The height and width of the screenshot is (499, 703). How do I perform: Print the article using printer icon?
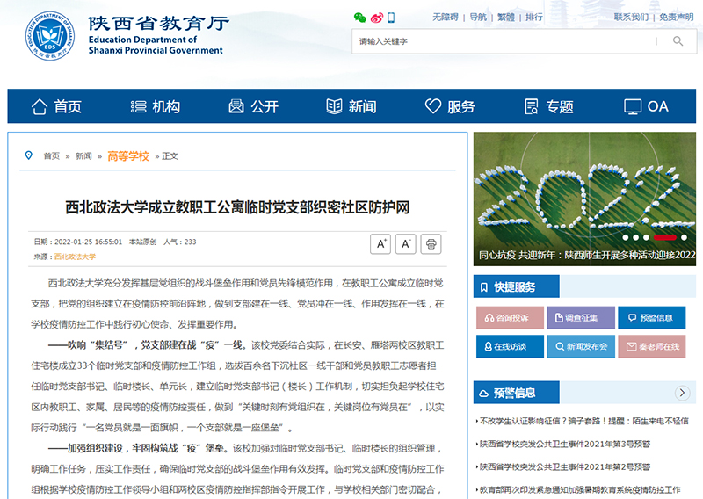point(431,244)
